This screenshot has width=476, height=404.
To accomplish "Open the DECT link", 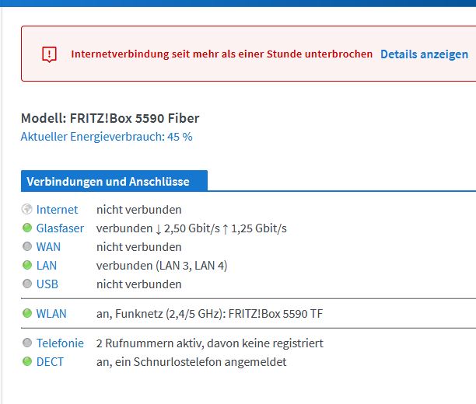I will [x=50, y=362].
